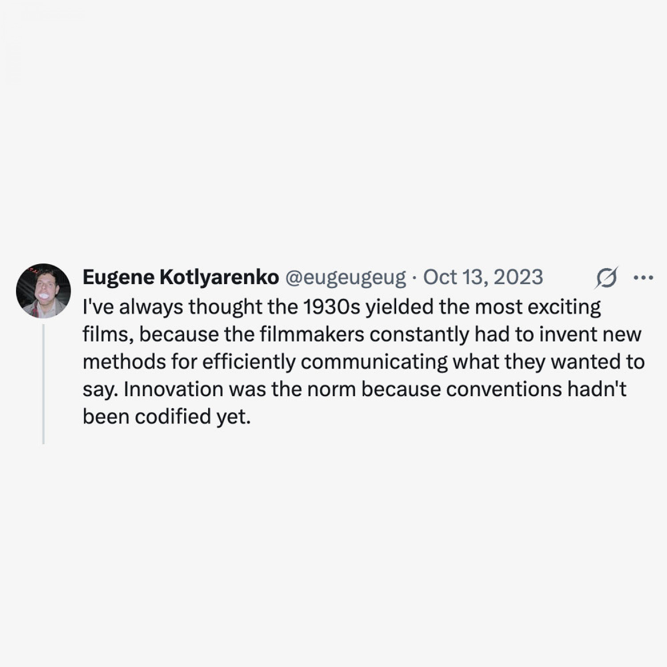Click the vertical thread connector line

click(x=43, y=383)
